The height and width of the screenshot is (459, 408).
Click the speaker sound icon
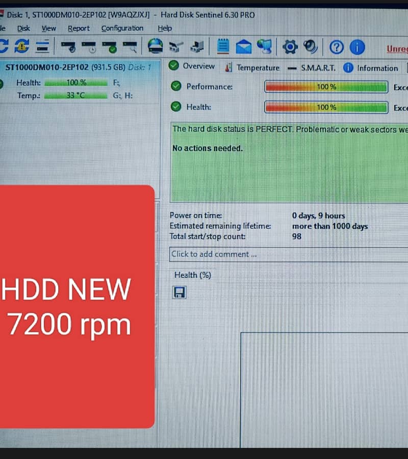pos(310,46)
